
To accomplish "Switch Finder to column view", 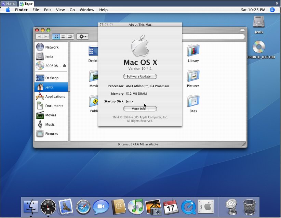I will 70,36.
